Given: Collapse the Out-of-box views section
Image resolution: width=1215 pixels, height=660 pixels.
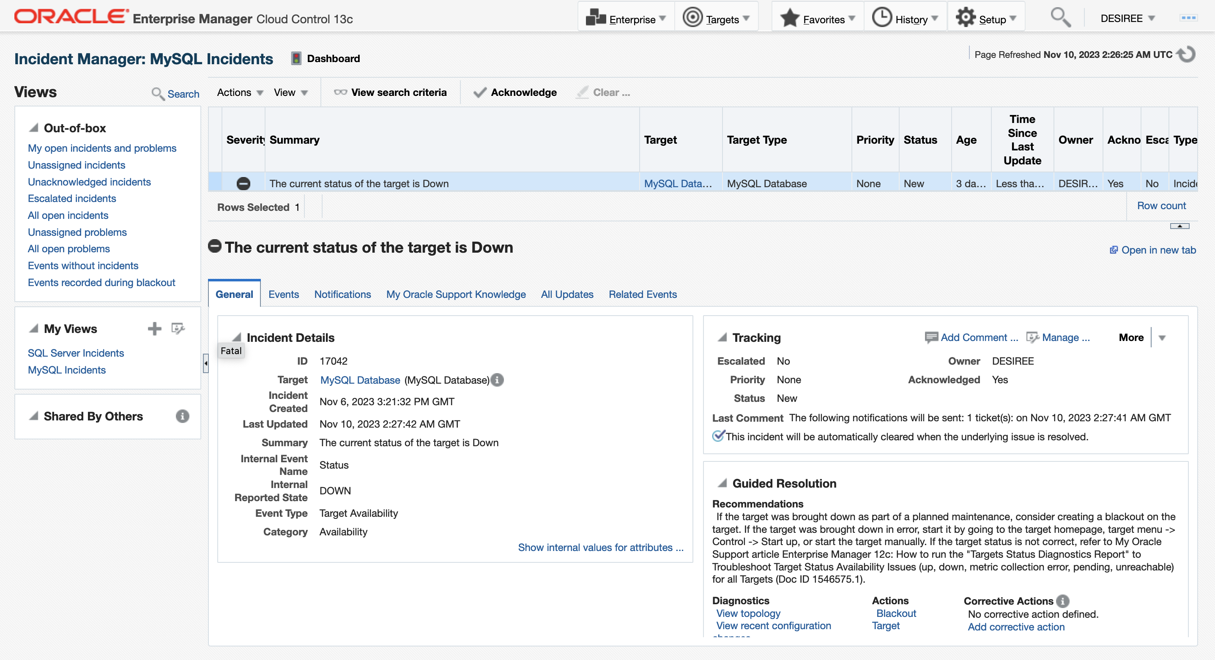Looking at the screenshot, I should 33,128.
